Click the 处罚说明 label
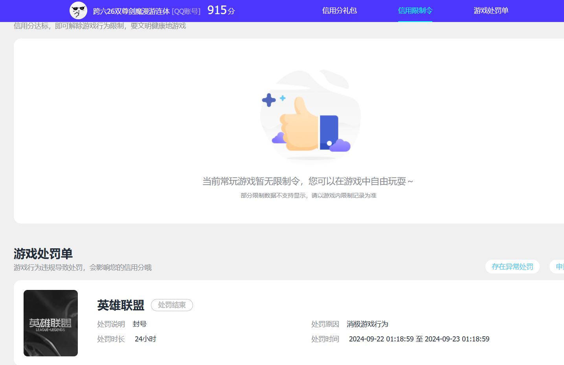Image resolution: width=564 pixels, height=365 pixels. [111, 324]
